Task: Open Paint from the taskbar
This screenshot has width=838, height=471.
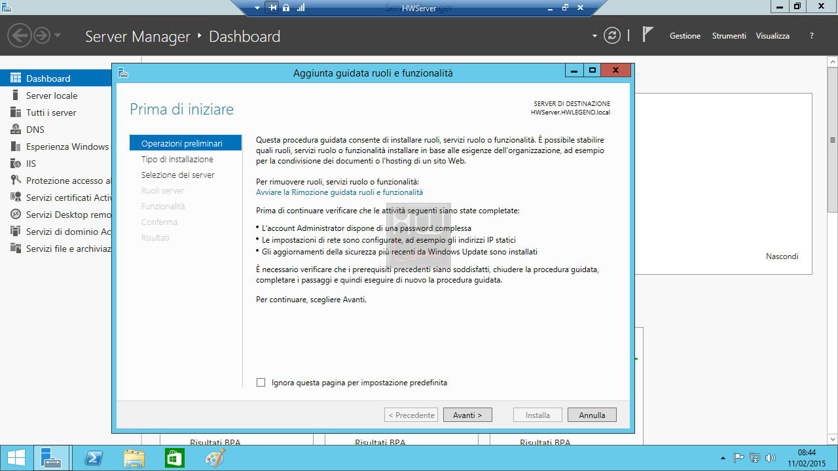Action: [x=215, y=459]
